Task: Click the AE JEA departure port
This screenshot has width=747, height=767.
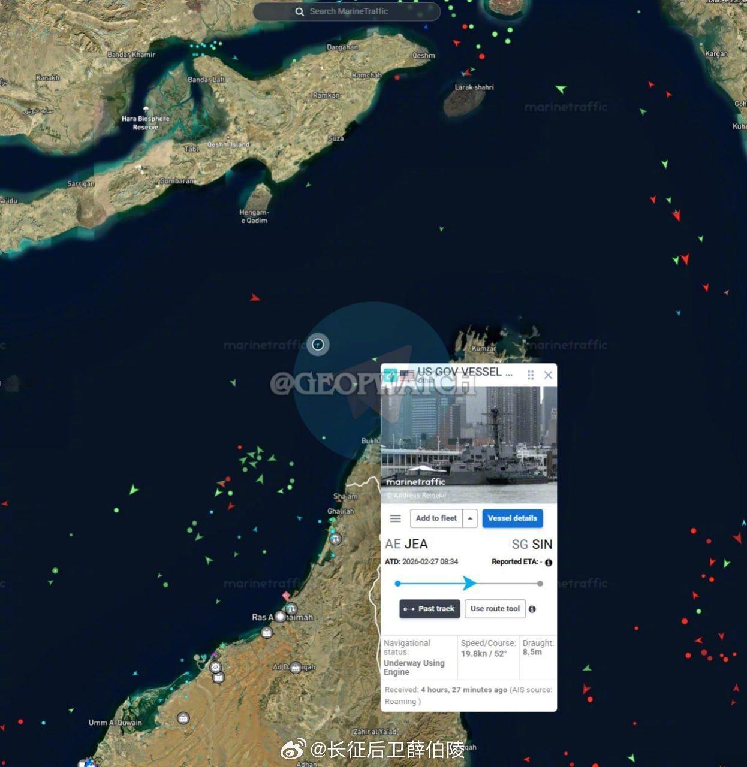Action: (x=406, y=544)
